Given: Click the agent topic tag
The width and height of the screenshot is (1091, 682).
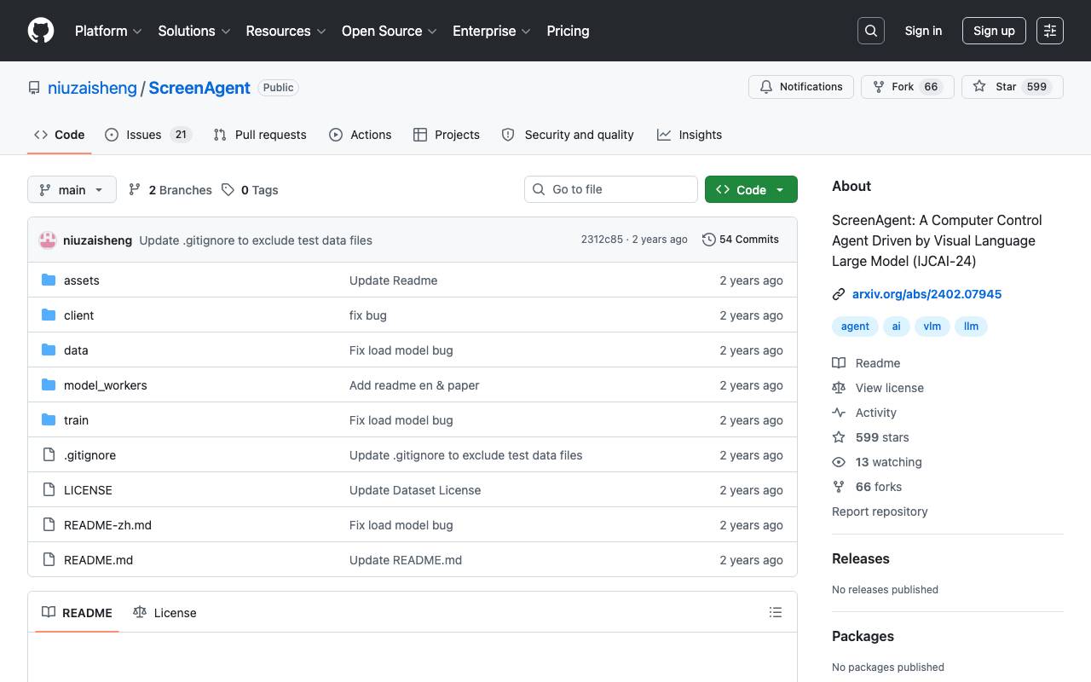Looking at the screenshot, I should 855,327.
